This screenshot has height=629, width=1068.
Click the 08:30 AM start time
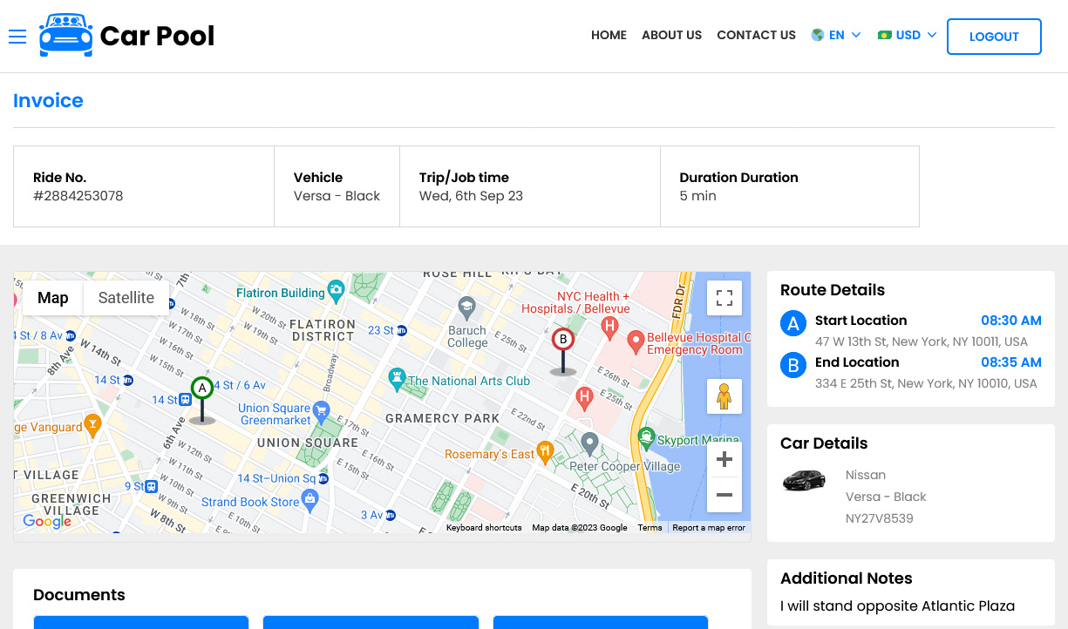click(1011, 321)
